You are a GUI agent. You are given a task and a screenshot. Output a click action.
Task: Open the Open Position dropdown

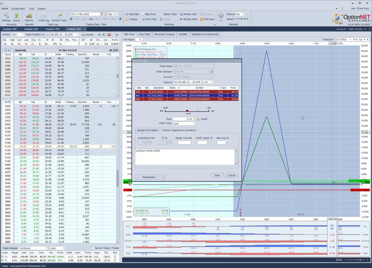click(x=77, y=35)
